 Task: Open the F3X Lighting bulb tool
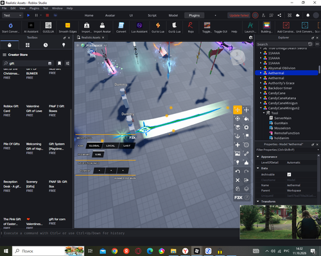tap(238, 163)
